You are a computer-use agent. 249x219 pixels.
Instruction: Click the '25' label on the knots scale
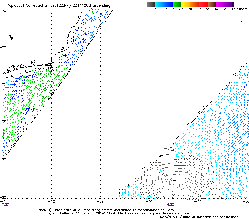pos(190,9)
